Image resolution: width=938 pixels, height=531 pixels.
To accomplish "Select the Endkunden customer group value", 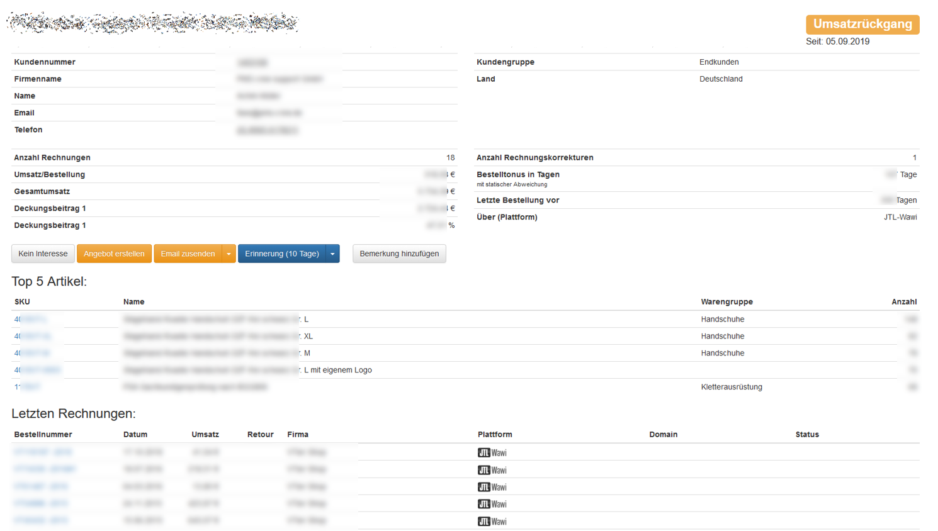I will click(x=719, y=62).
